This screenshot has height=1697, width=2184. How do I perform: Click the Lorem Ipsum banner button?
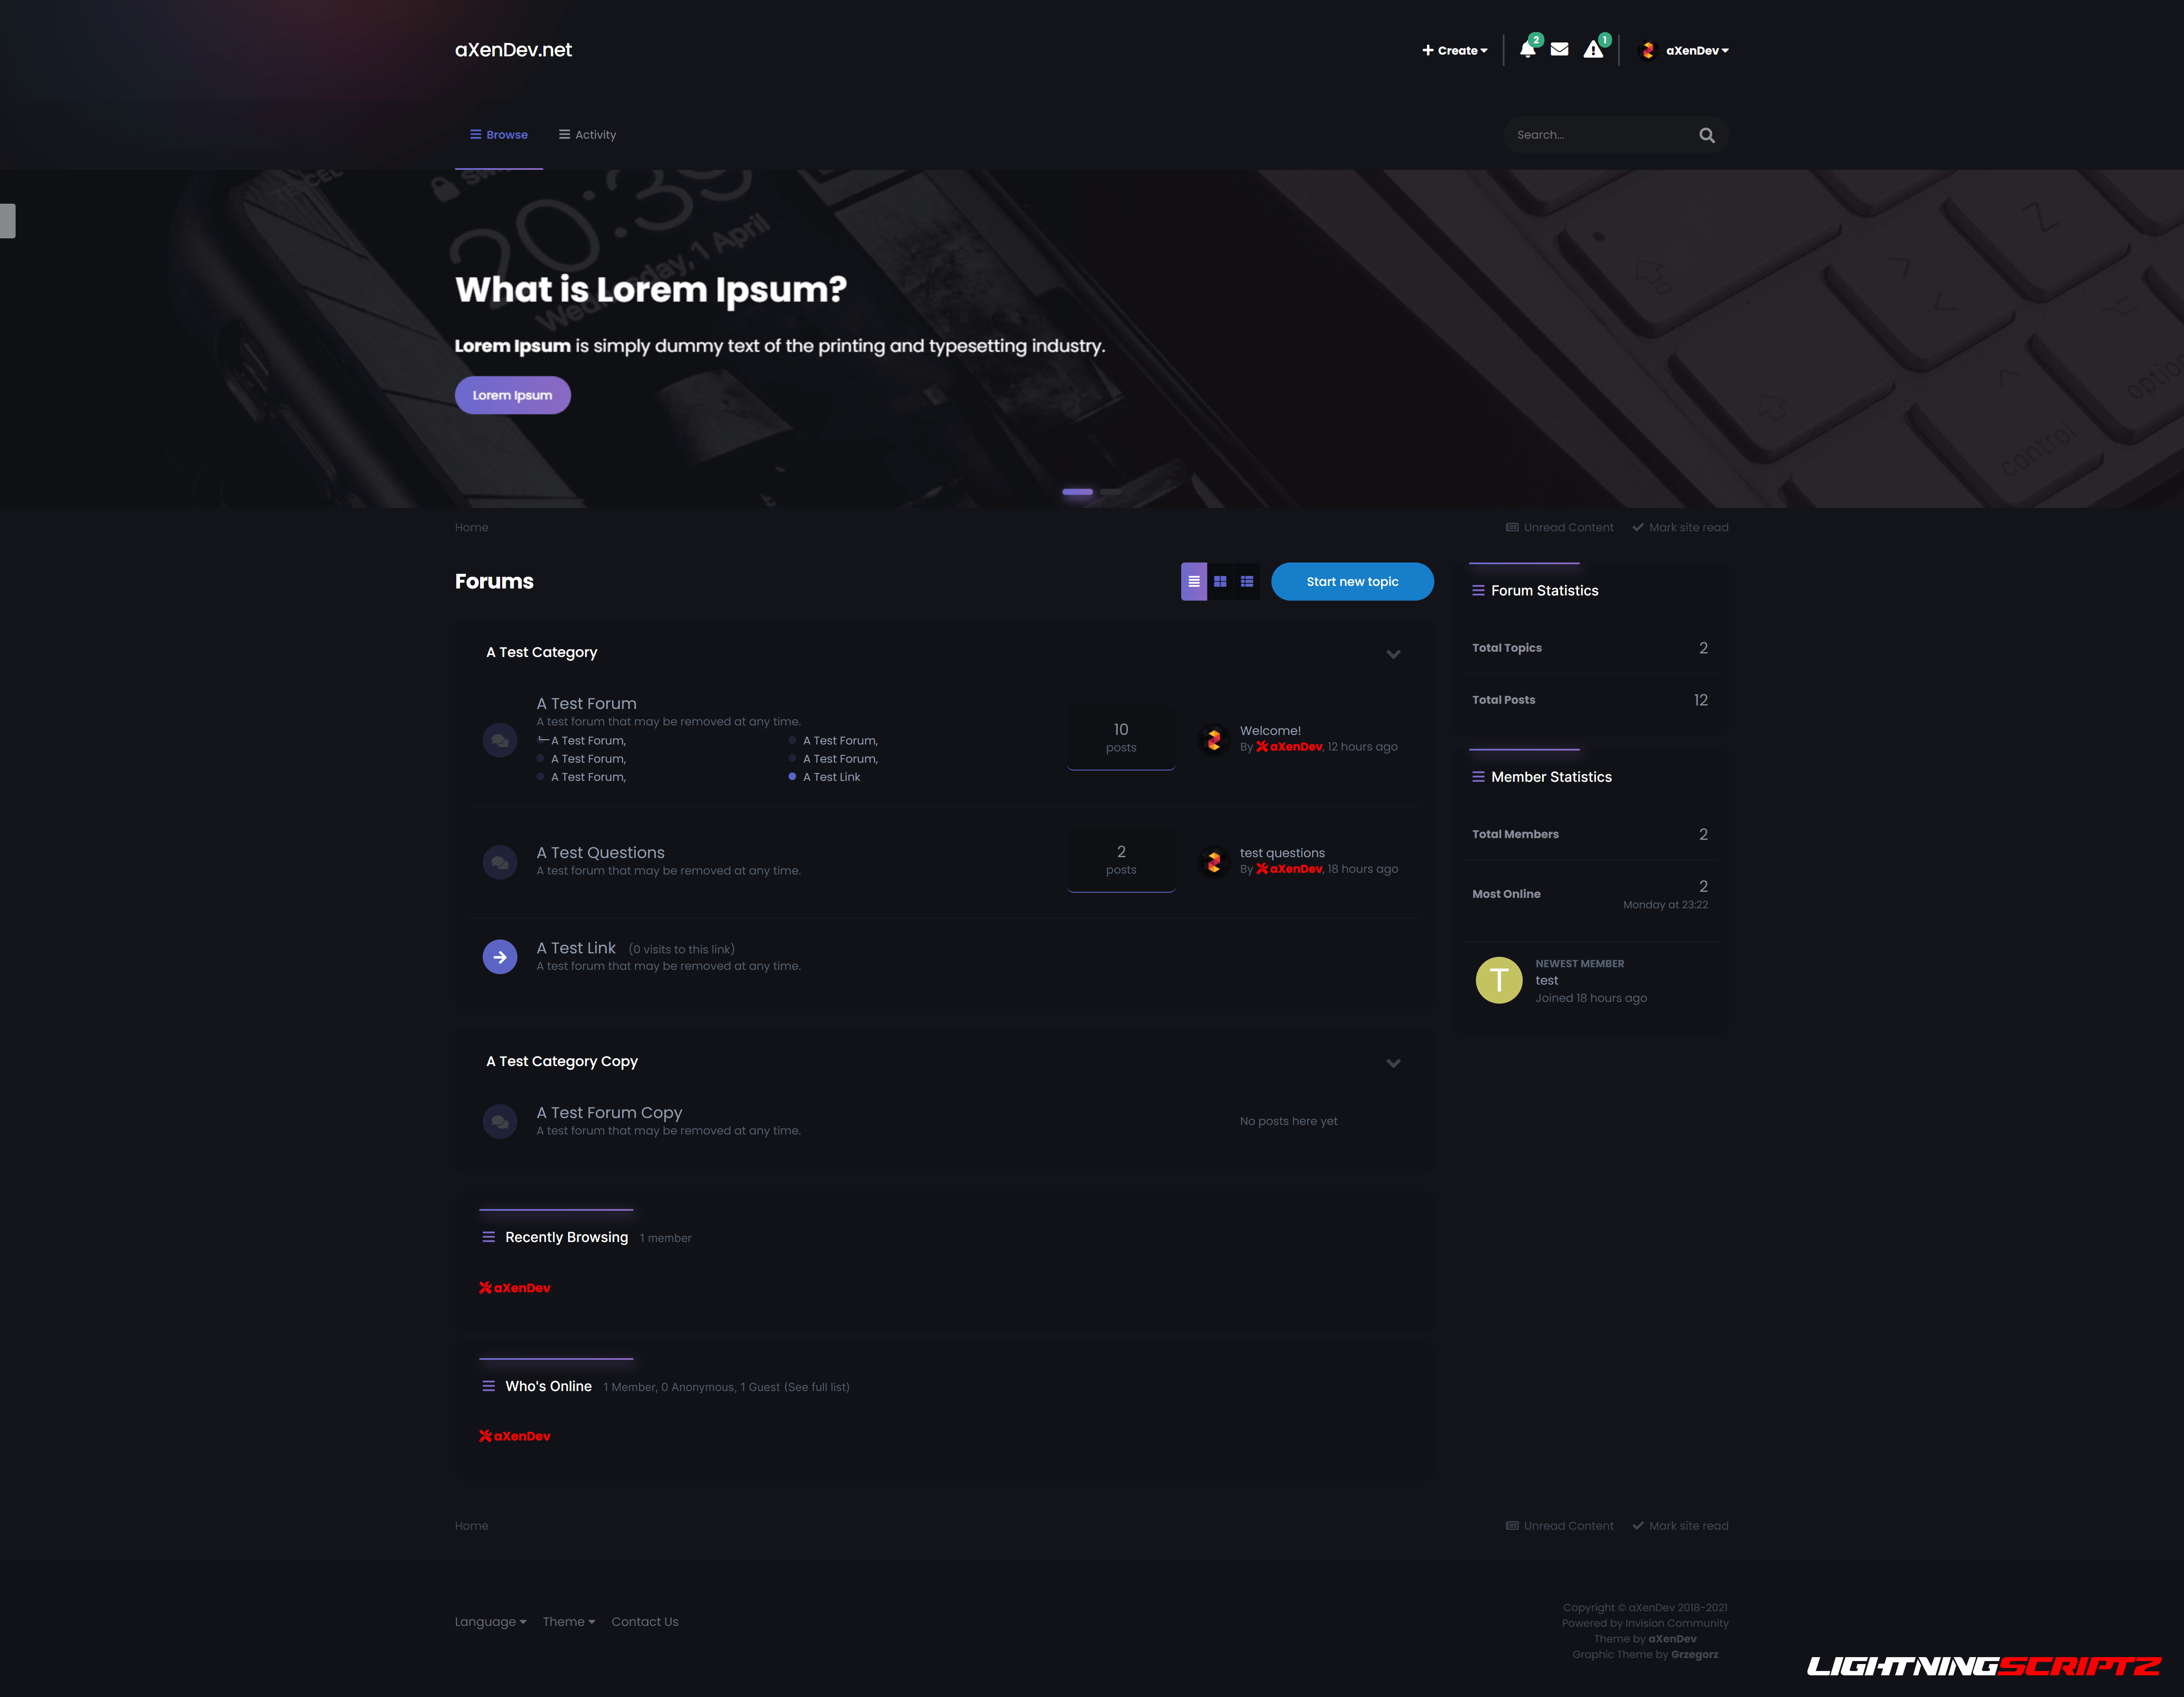click(513, 395)
